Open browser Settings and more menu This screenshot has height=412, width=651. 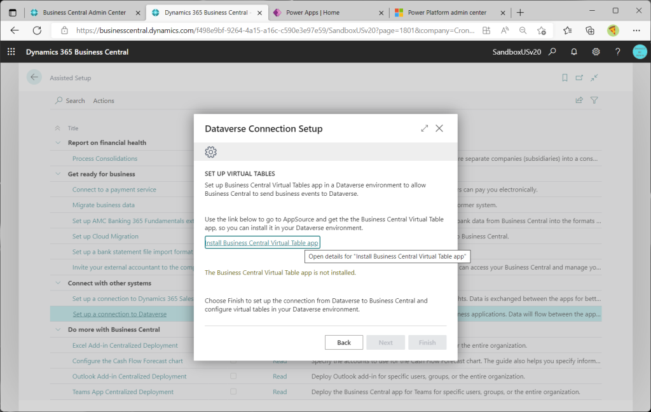coord(636,31)
